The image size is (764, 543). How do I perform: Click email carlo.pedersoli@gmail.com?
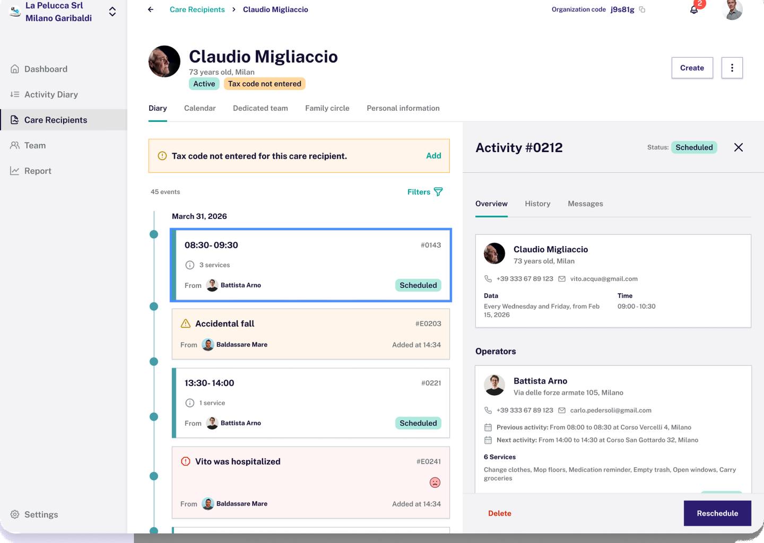pos(611,410)
